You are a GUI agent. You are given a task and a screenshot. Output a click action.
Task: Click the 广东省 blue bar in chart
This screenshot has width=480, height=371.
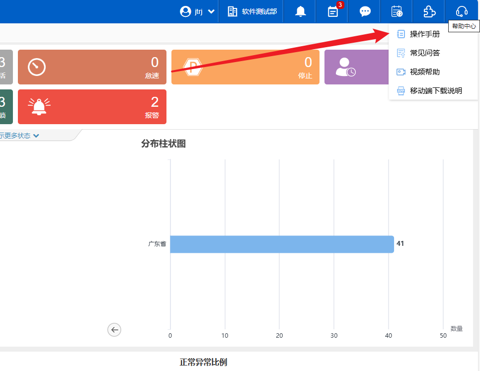(281, 244)
